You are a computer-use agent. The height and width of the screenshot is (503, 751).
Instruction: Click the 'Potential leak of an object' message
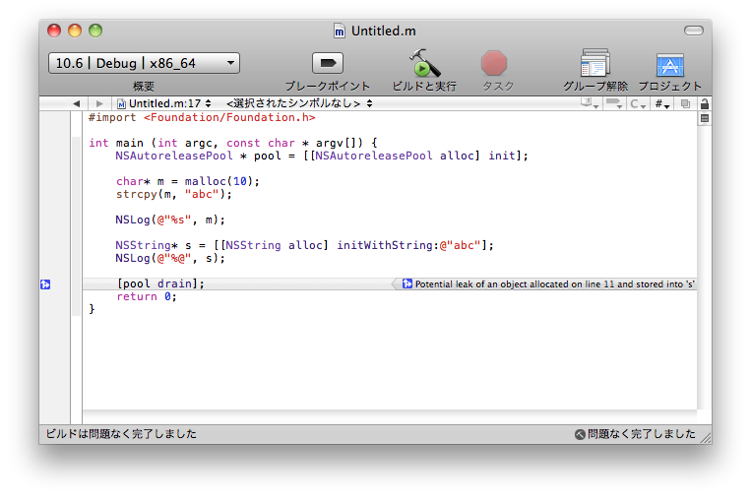(554, 284)
